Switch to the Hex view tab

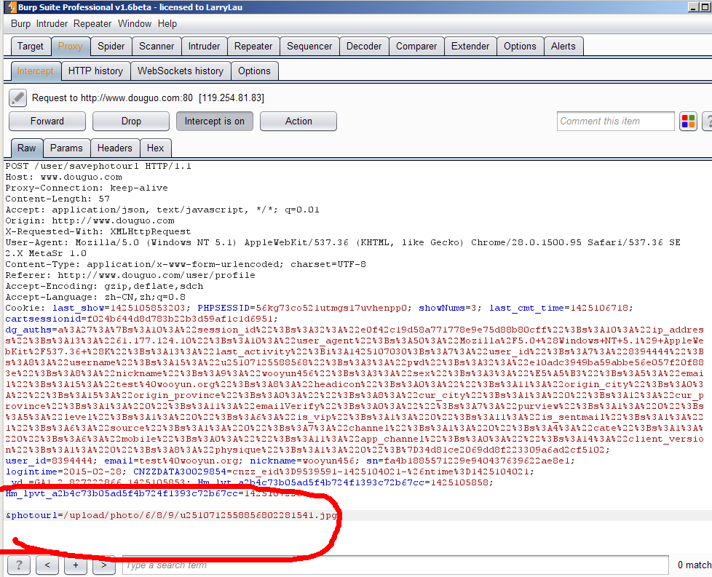(x=155, y=148)
